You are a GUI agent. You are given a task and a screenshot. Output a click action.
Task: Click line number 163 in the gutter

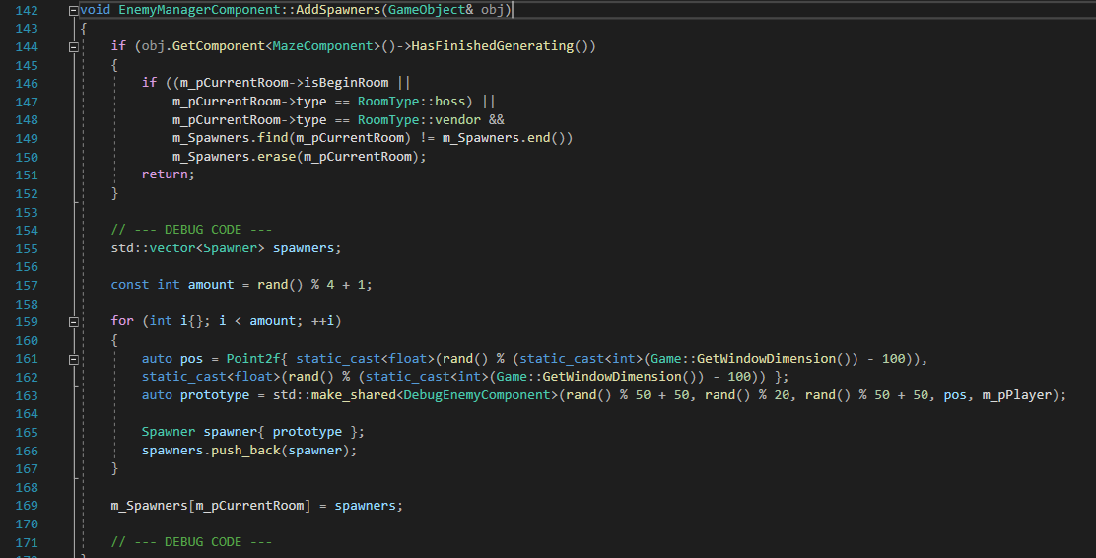click(x=27, y=395)
